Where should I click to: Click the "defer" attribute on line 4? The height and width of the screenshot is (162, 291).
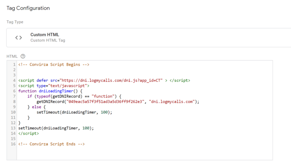(42, 80)
